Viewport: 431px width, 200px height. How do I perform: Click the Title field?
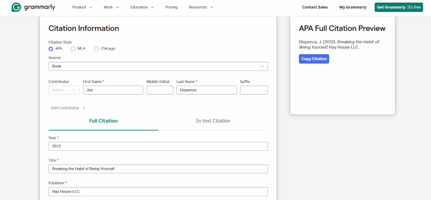click(158, 169)
